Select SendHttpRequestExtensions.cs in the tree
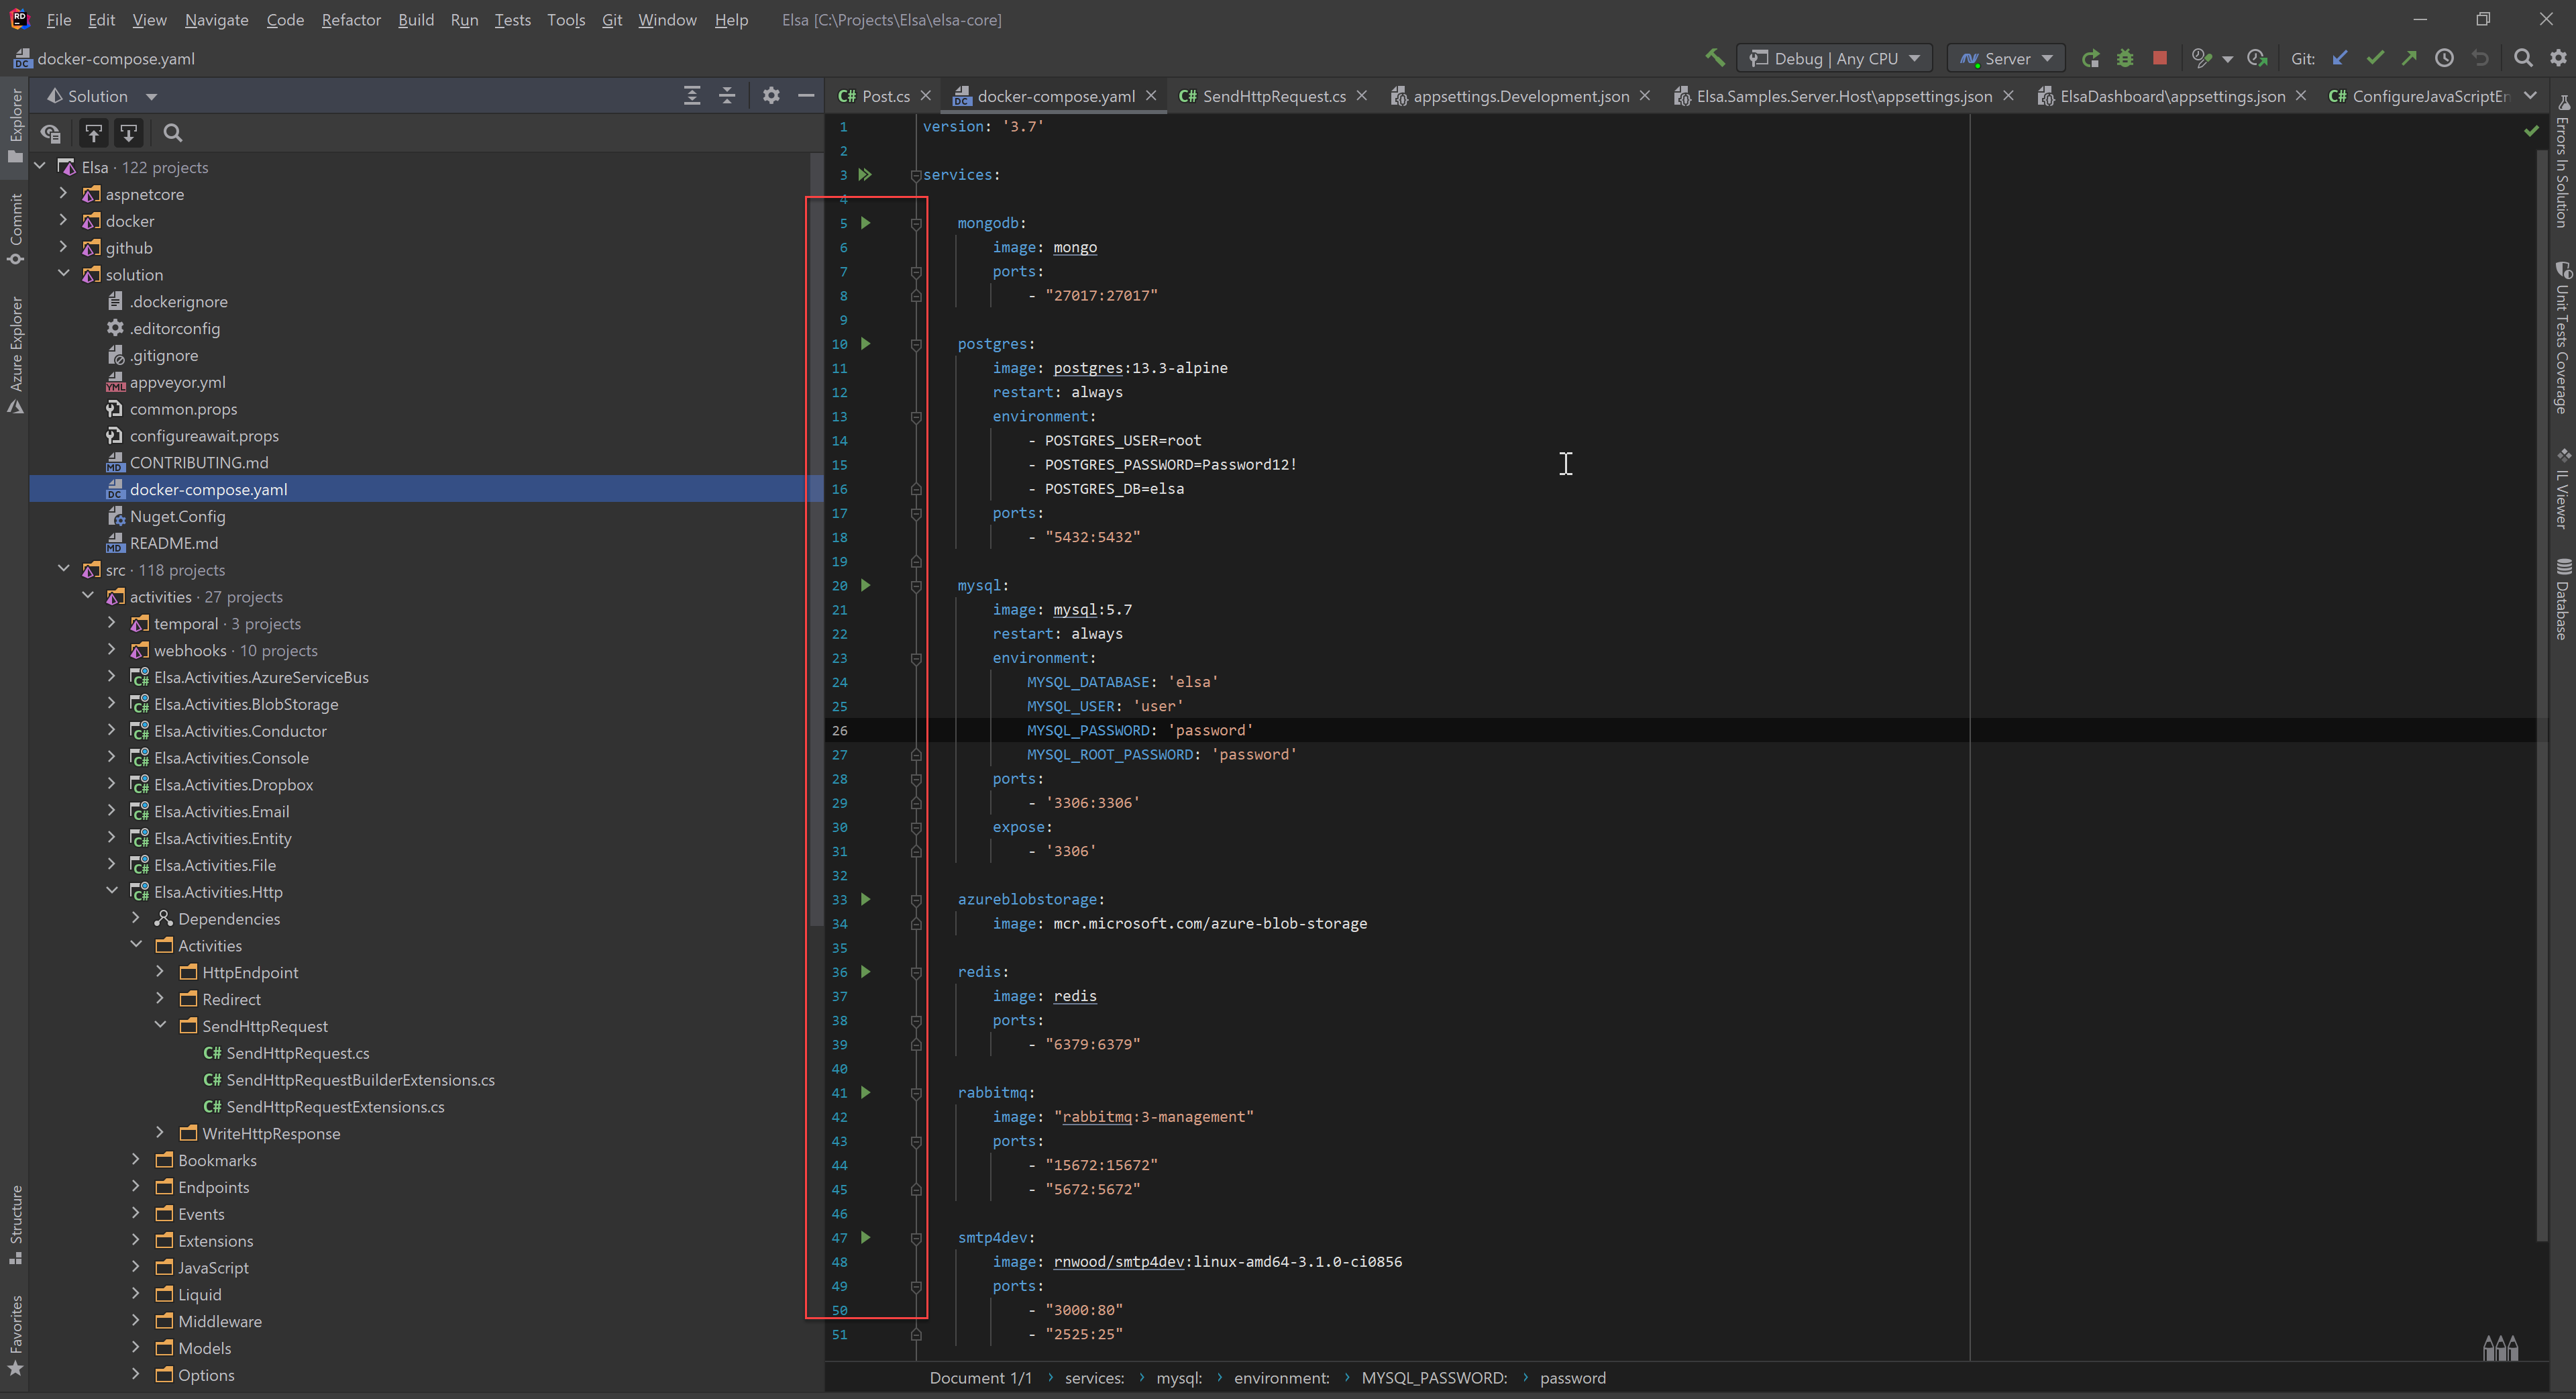This screenshot has width=2576, height=1399. pyautogui.click(x=334, y=1106)
